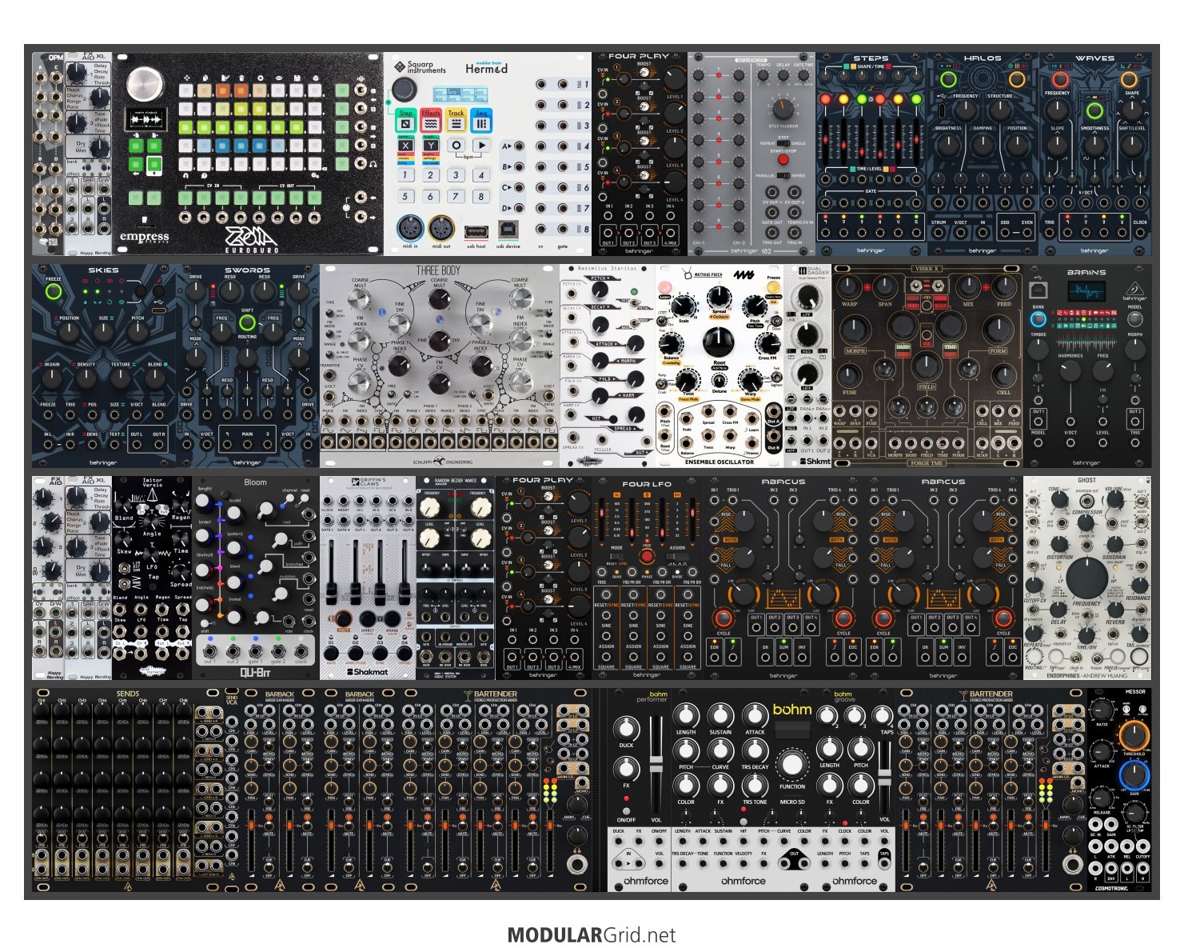The height and width of the screenshot is (952, 1184).
Task: Click the MODULARGrid.net logo text
Action: click(592, 935)
